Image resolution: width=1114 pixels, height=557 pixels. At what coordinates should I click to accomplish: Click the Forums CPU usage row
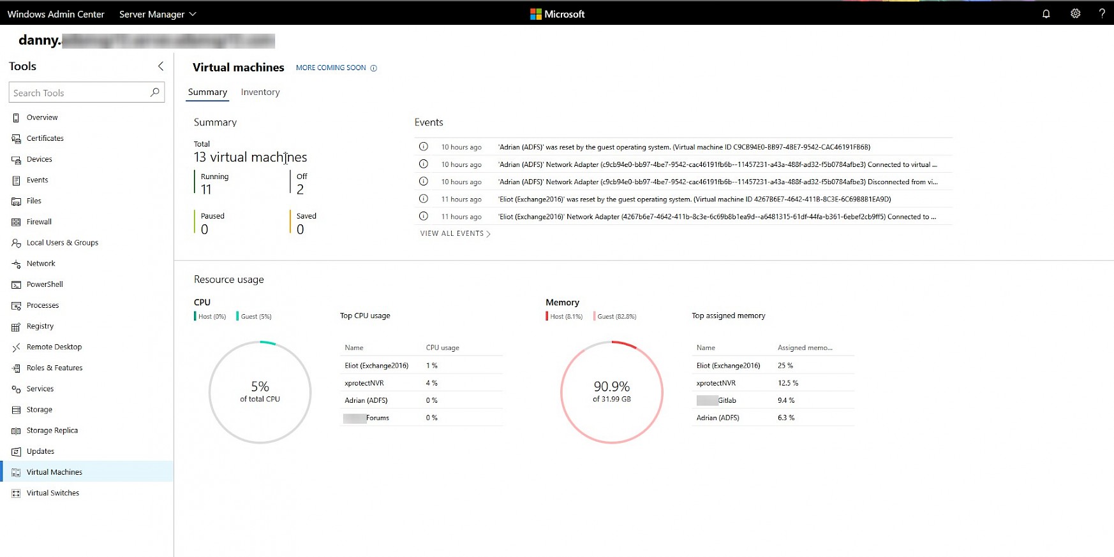[422, 418]
